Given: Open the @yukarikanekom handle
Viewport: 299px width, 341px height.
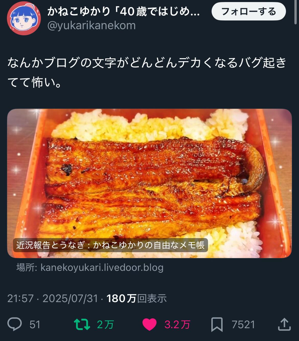Looking at the screenshot, I should (91, 26).
